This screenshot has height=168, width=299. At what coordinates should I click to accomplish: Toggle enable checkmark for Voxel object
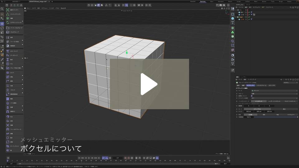click(x=249, y=17)
